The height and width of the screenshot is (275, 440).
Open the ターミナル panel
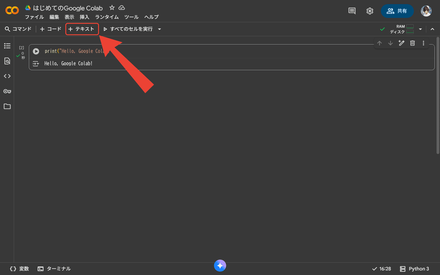tap(54, 269)
